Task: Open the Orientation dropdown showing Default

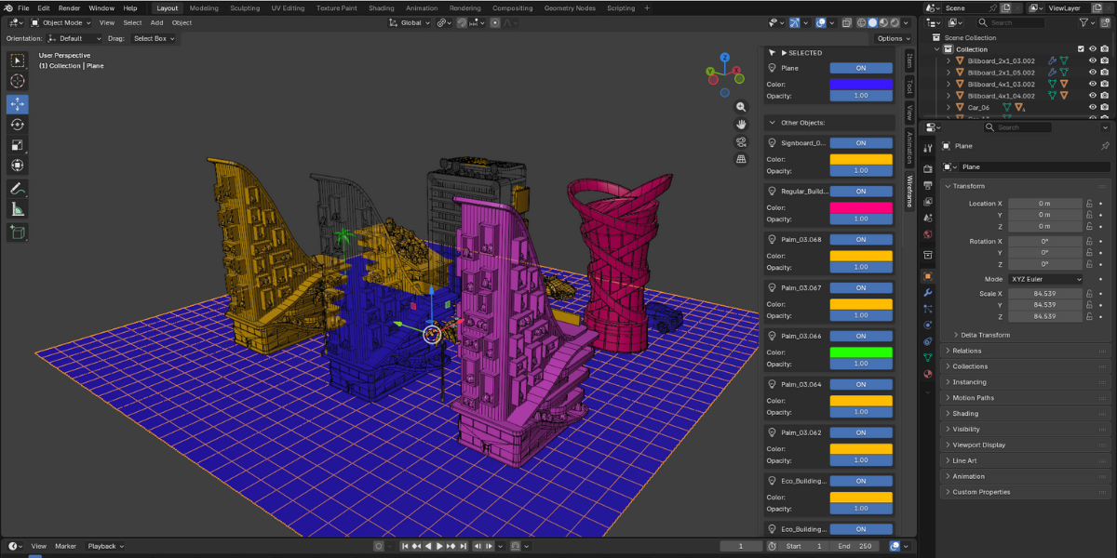Action: (x=74, y=38)
